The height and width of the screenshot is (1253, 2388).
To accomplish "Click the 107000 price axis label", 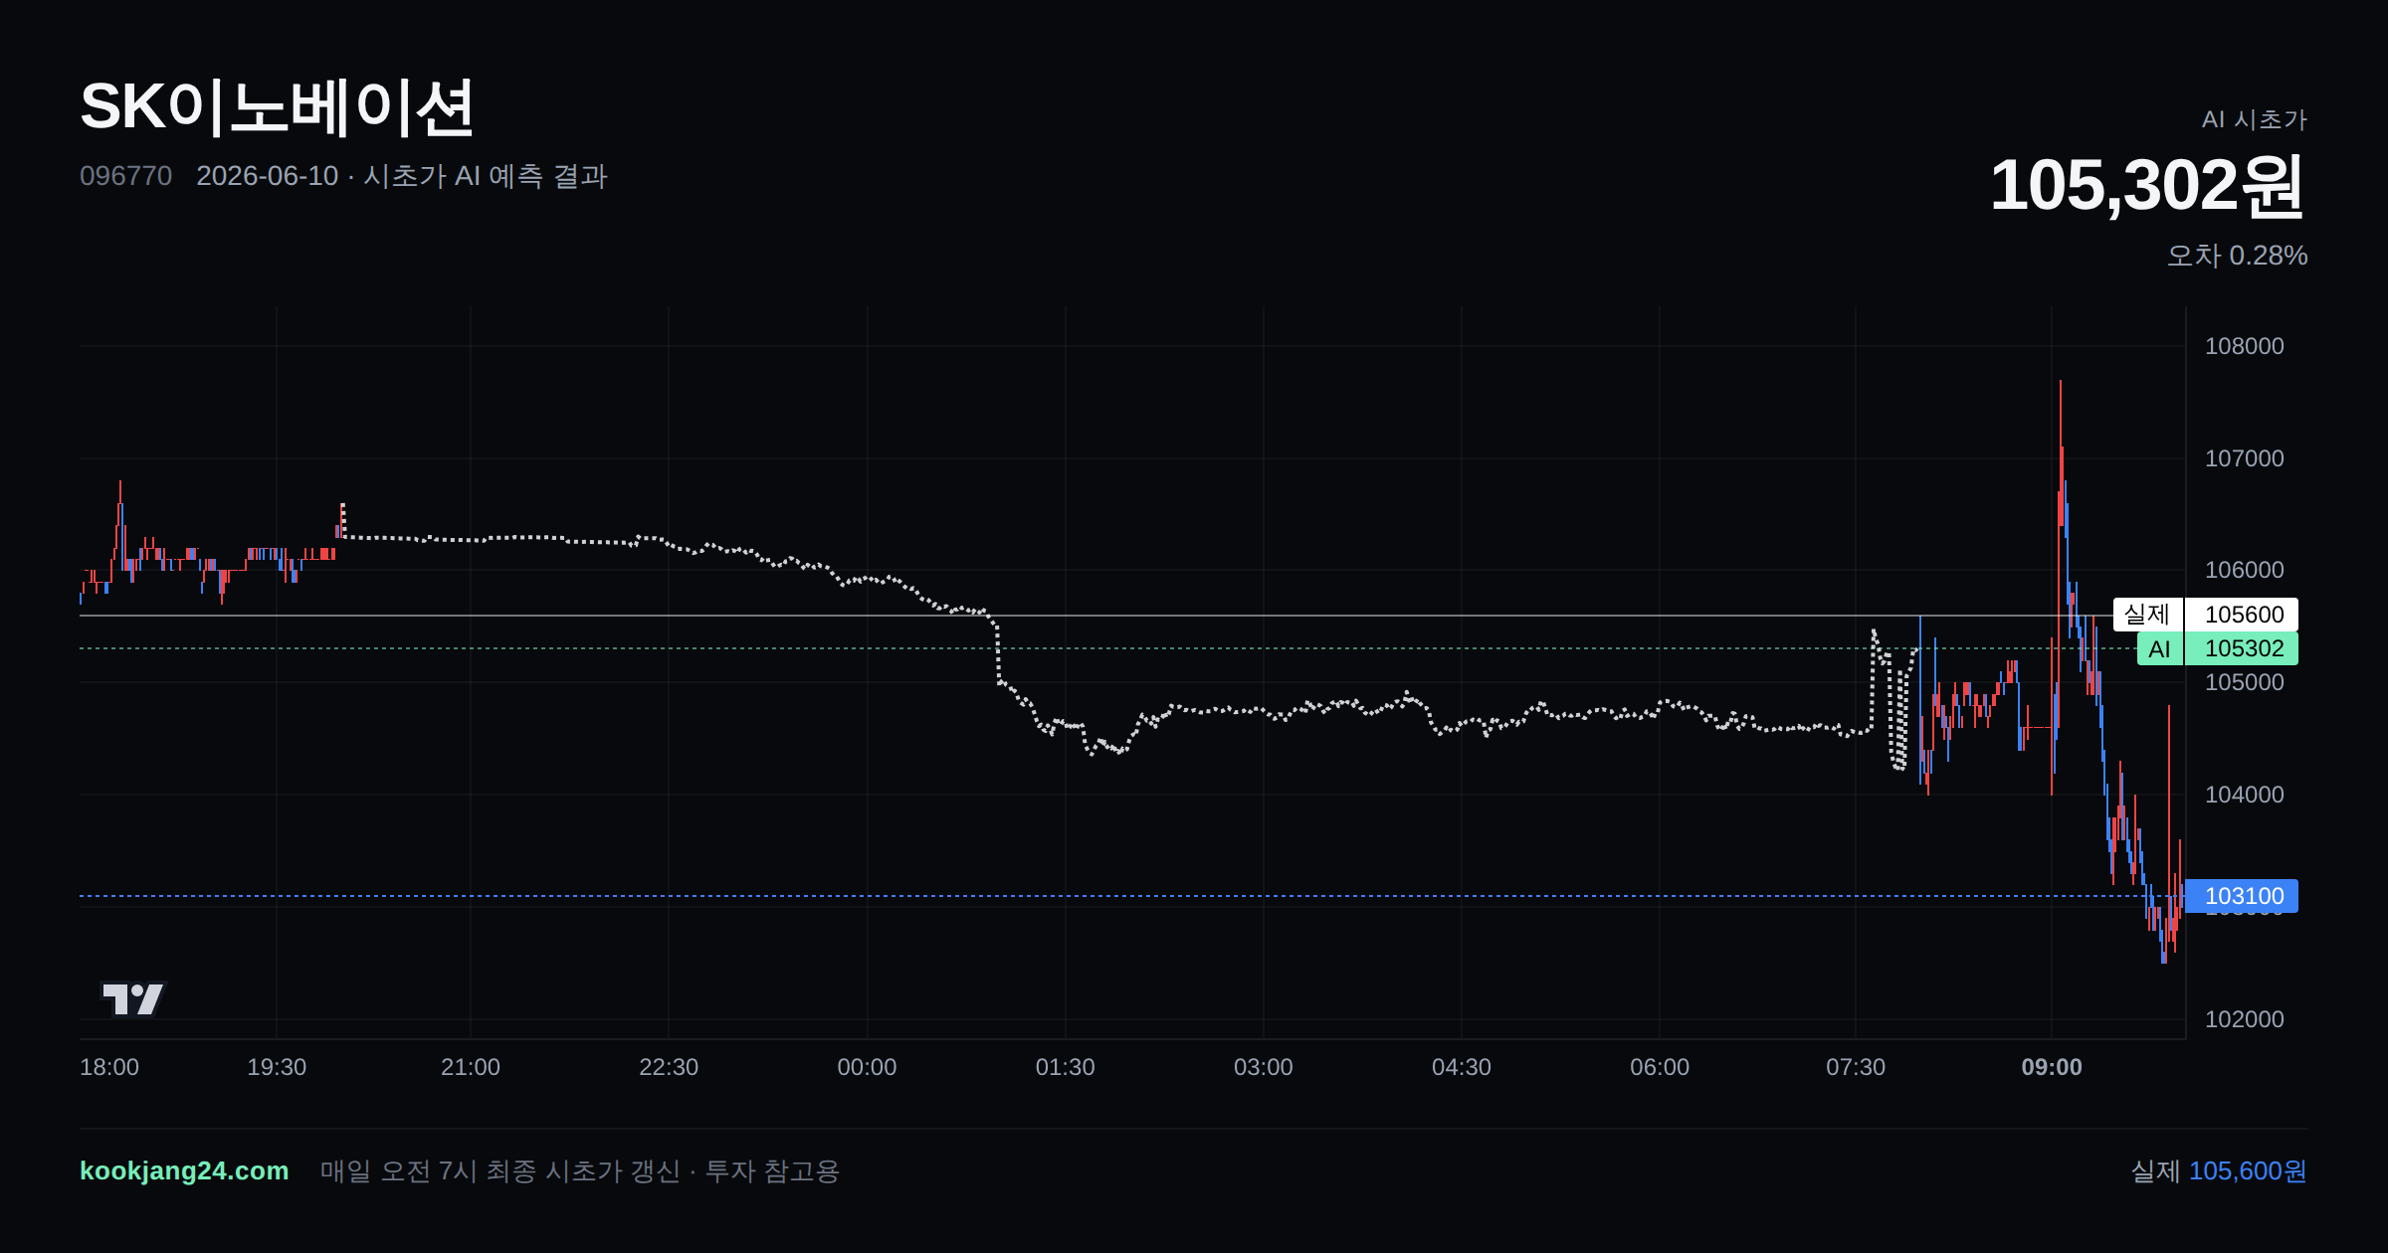I will [2245, 458].
